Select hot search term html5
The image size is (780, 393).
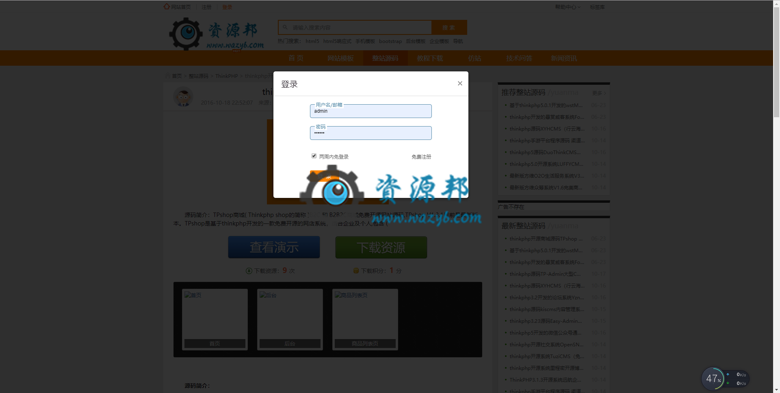312,41
